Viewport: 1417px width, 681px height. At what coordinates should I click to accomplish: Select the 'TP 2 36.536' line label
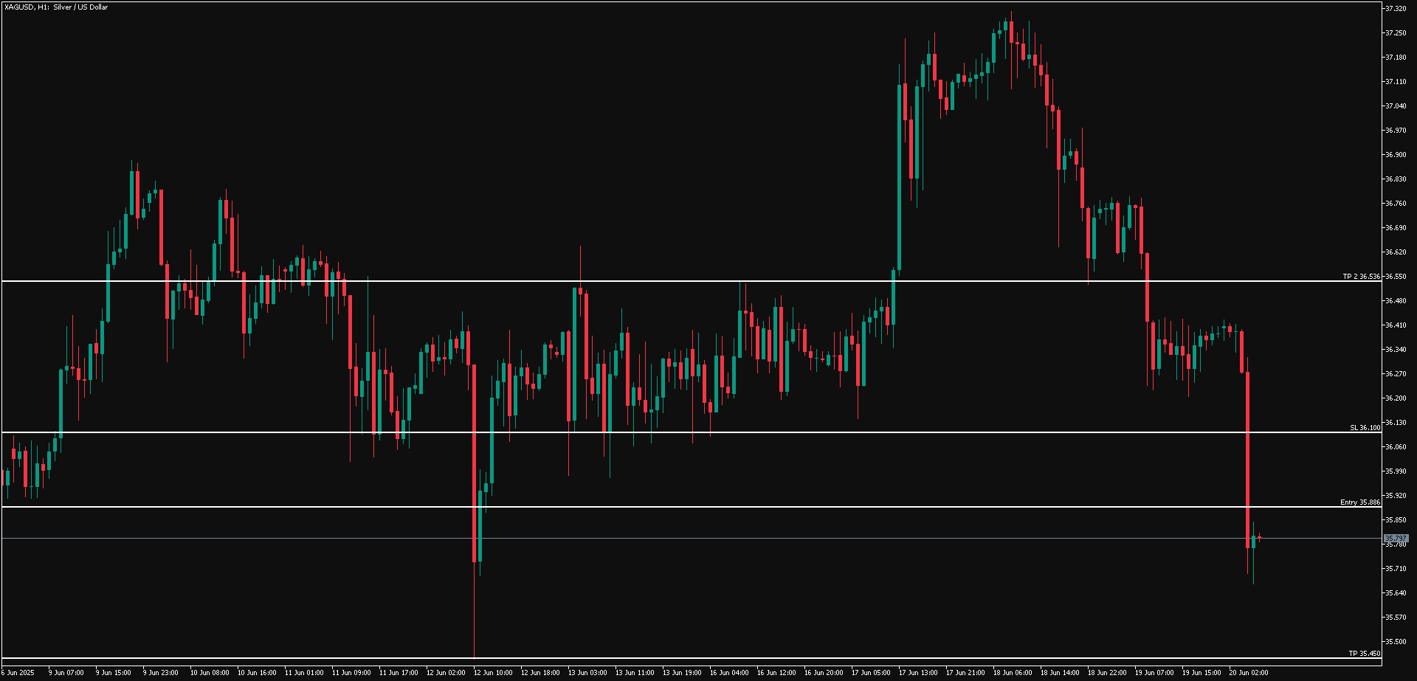pyautogui.click(x=1362, y=277)
